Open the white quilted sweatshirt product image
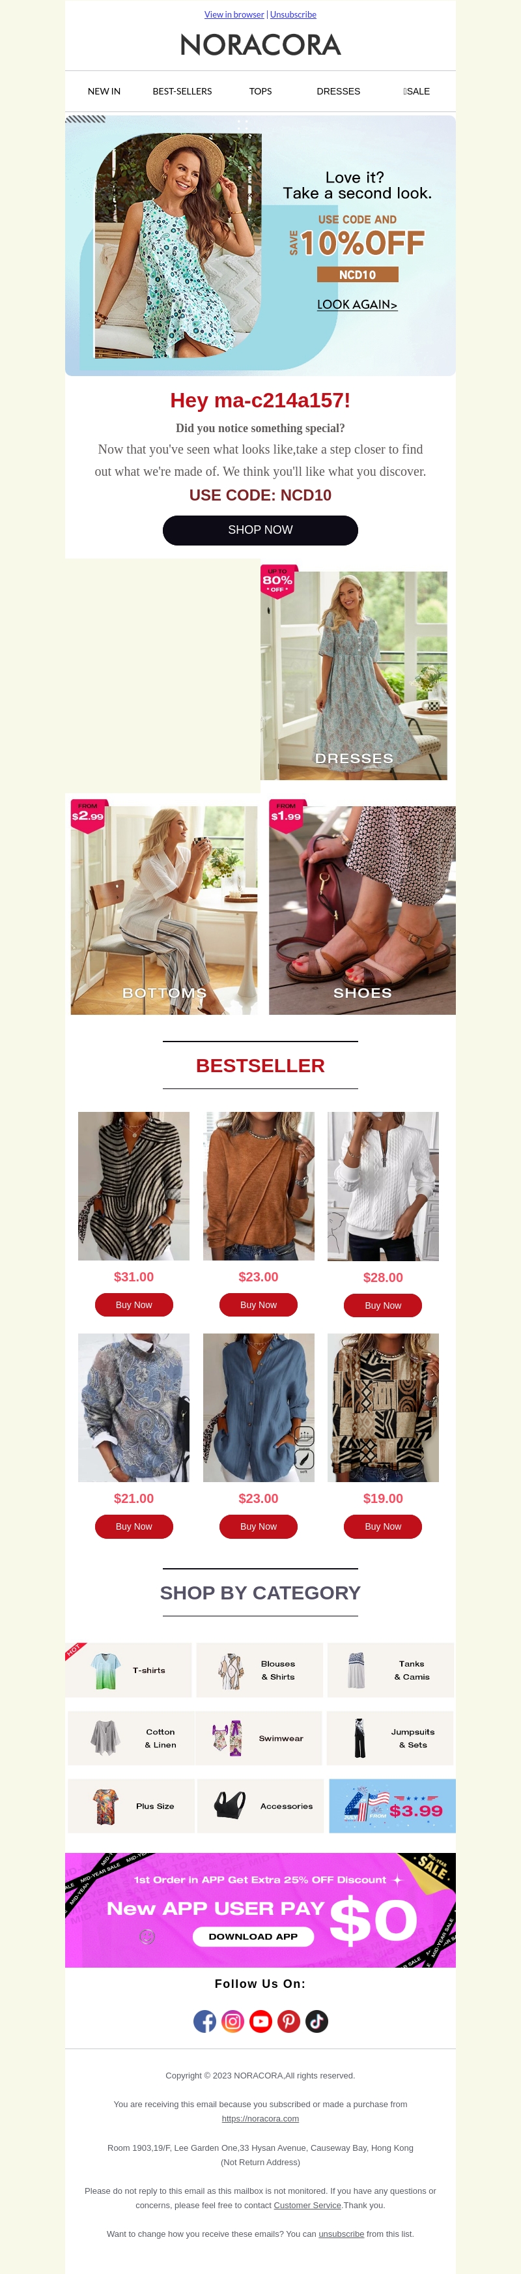 point(382,1186)
